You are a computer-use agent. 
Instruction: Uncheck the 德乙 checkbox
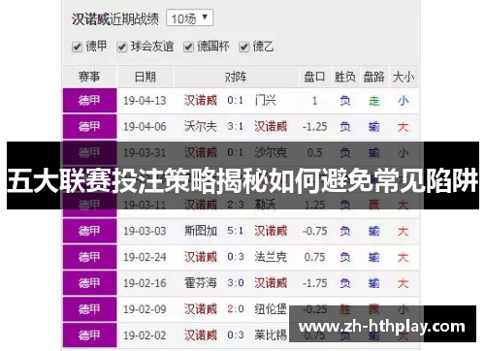click(244, 47)
